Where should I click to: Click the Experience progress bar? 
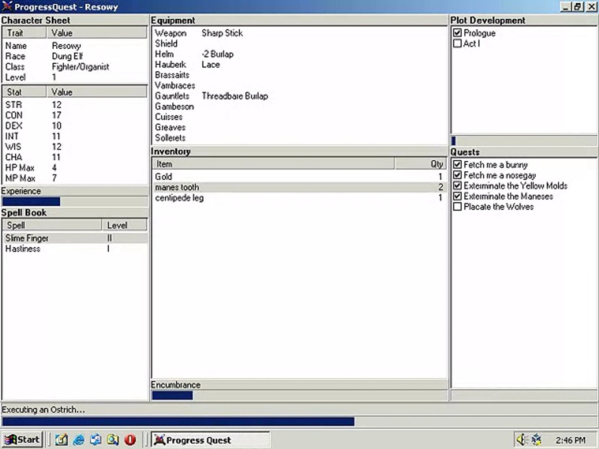click(x=75, y=202)
